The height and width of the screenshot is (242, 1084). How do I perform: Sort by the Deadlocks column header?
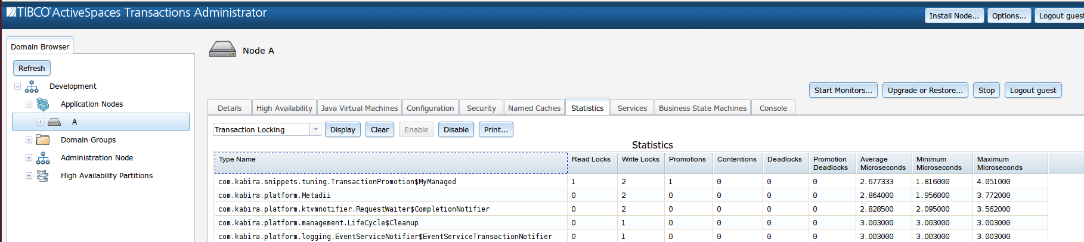pyautogui.click(x=786, y=163)
